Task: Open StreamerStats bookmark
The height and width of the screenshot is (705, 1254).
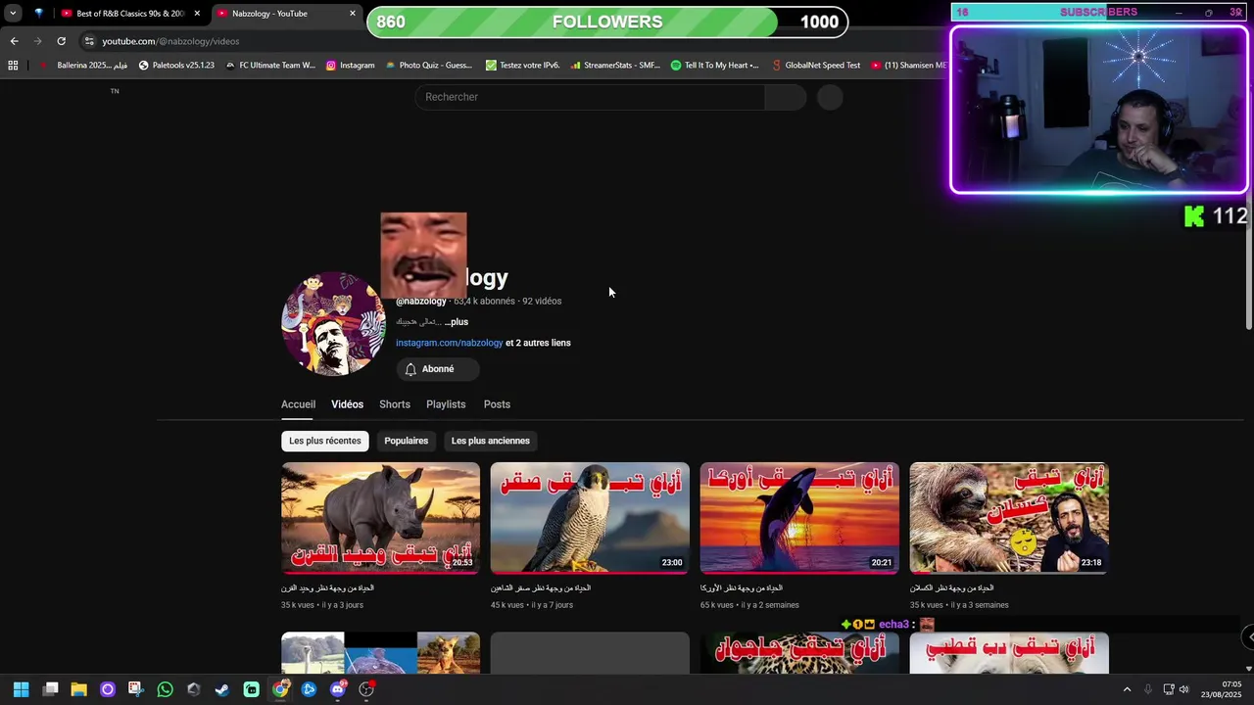Action: [x=615, y=66]
